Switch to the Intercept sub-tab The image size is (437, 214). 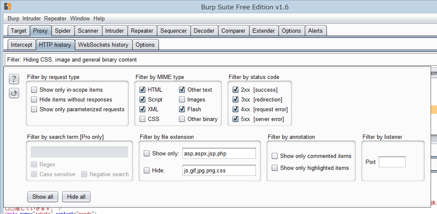coord(21,45)
